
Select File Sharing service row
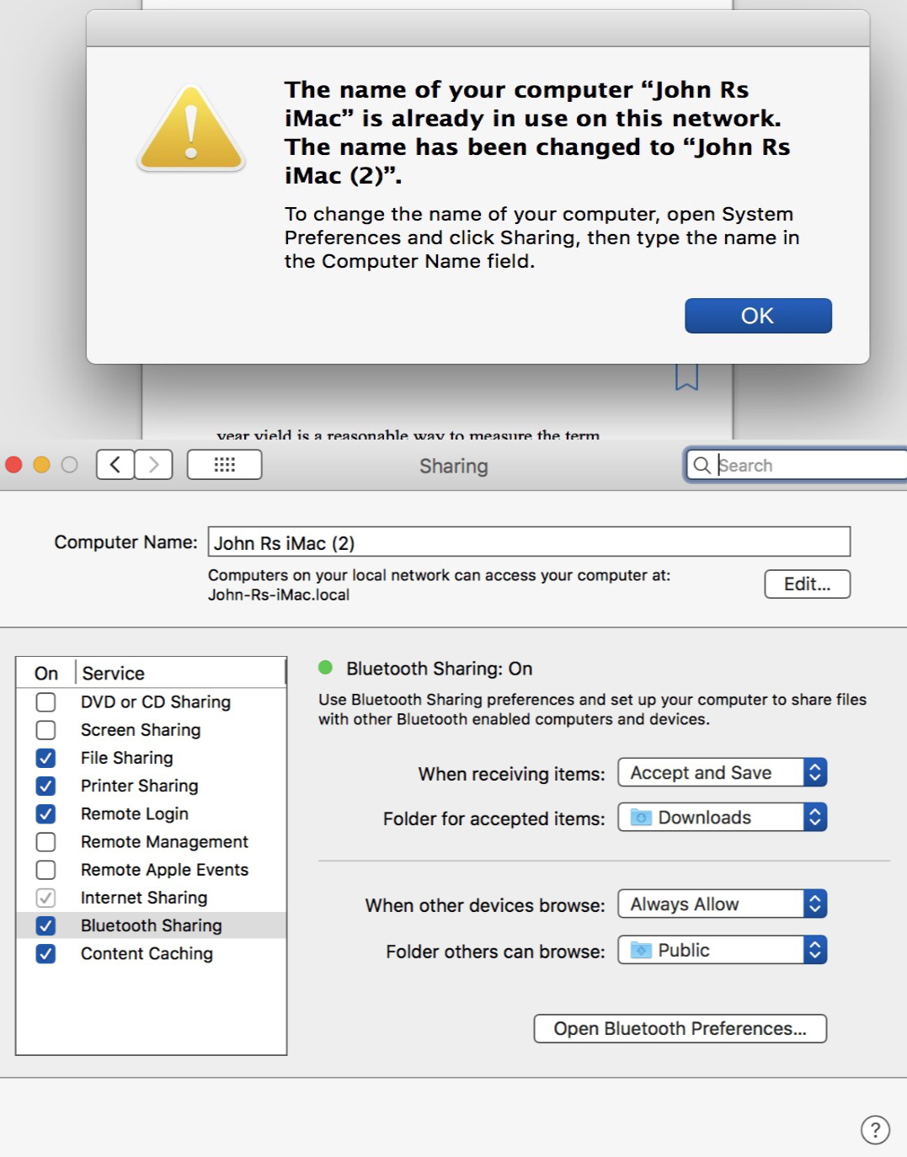152,758
